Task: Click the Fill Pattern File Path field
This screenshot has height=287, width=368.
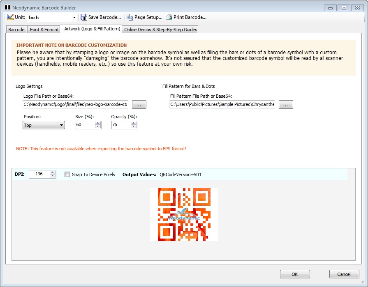Action: point(222,104)
